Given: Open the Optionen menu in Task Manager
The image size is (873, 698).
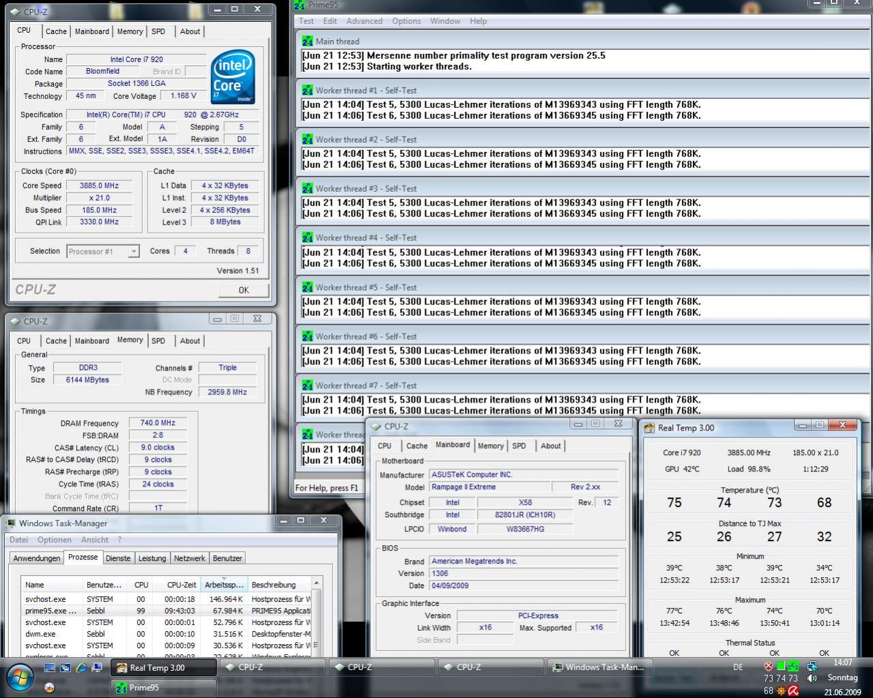Looking at the screenshot, I should point(54,540).
